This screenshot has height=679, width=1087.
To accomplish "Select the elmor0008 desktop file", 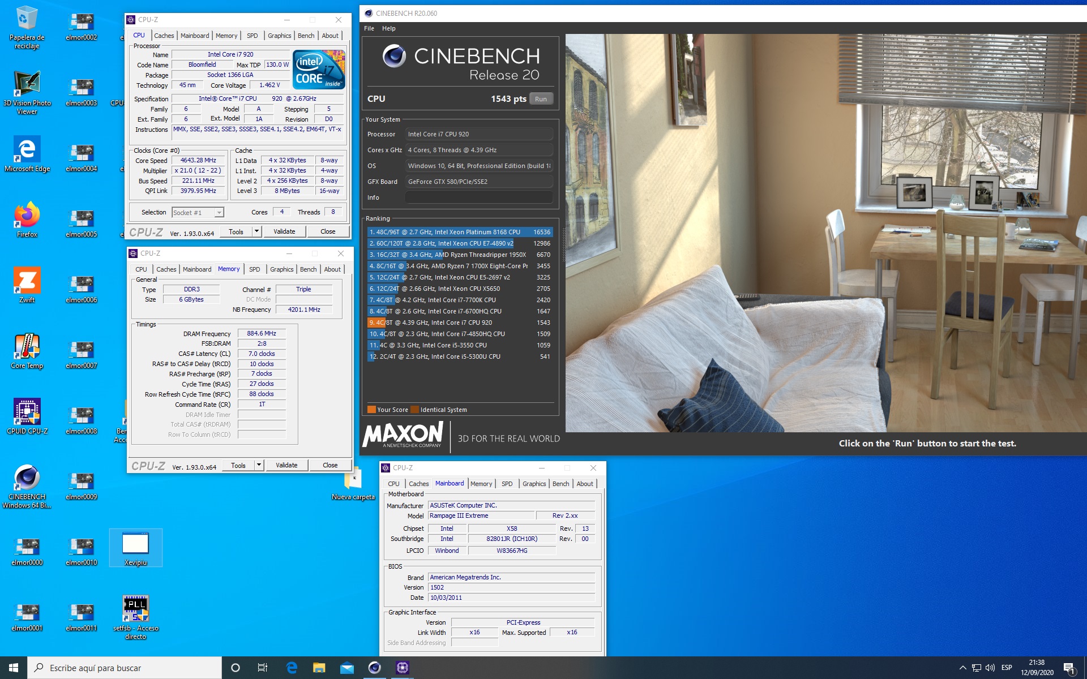I will coord(82,421).
